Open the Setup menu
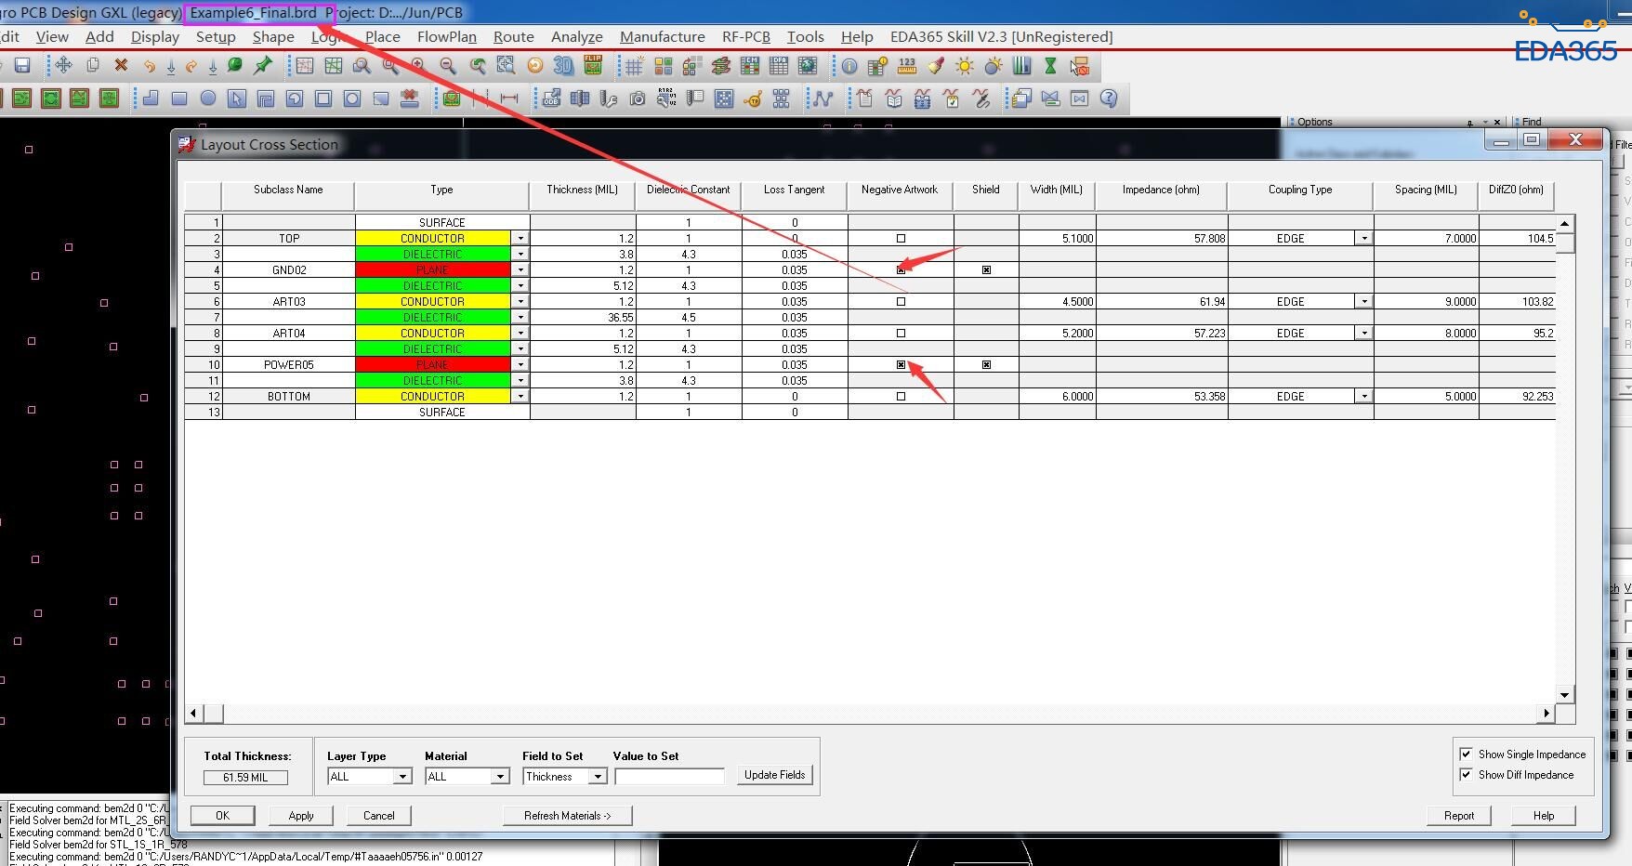Image resolution: width=1632 pixels, height=866 pixels. coord(216,37)
